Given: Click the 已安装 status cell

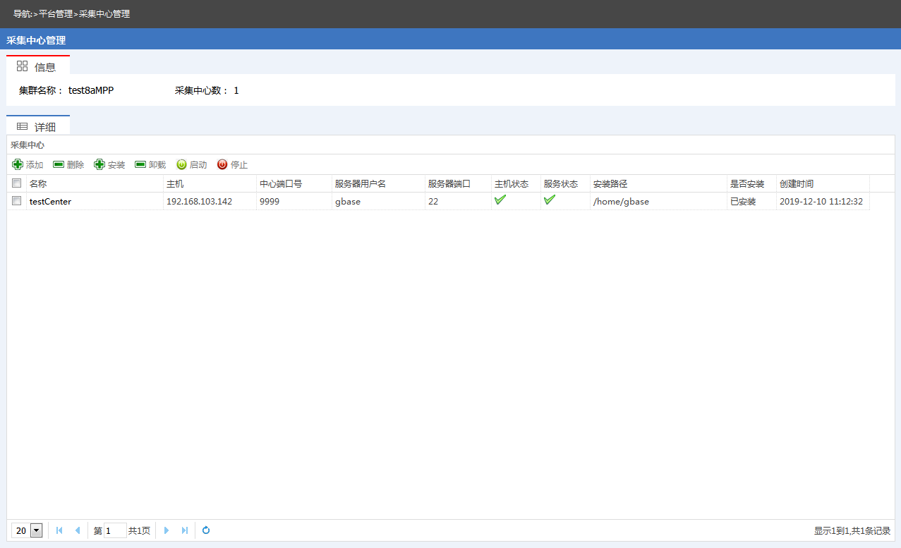Looking at the screenshot, I should (743, 202).
